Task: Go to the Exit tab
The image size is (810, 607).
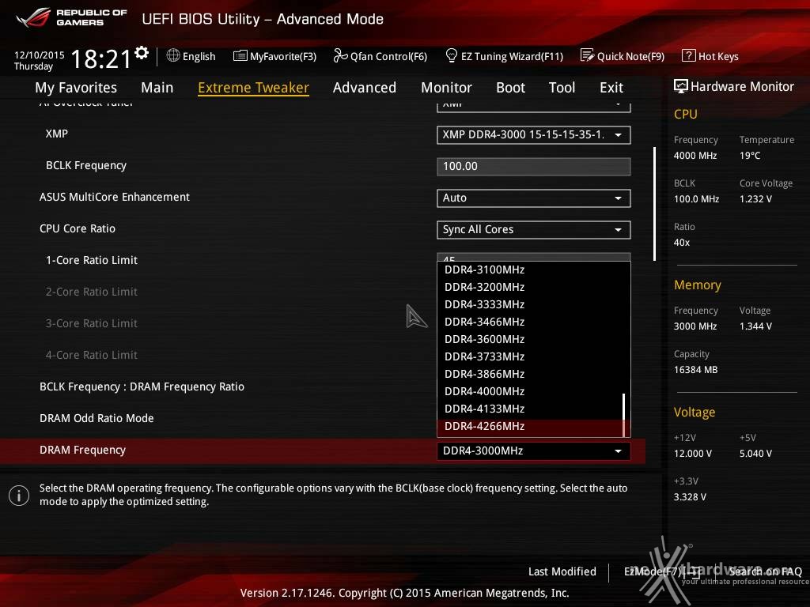Action: pyautogui.click(x=611, y=88)
